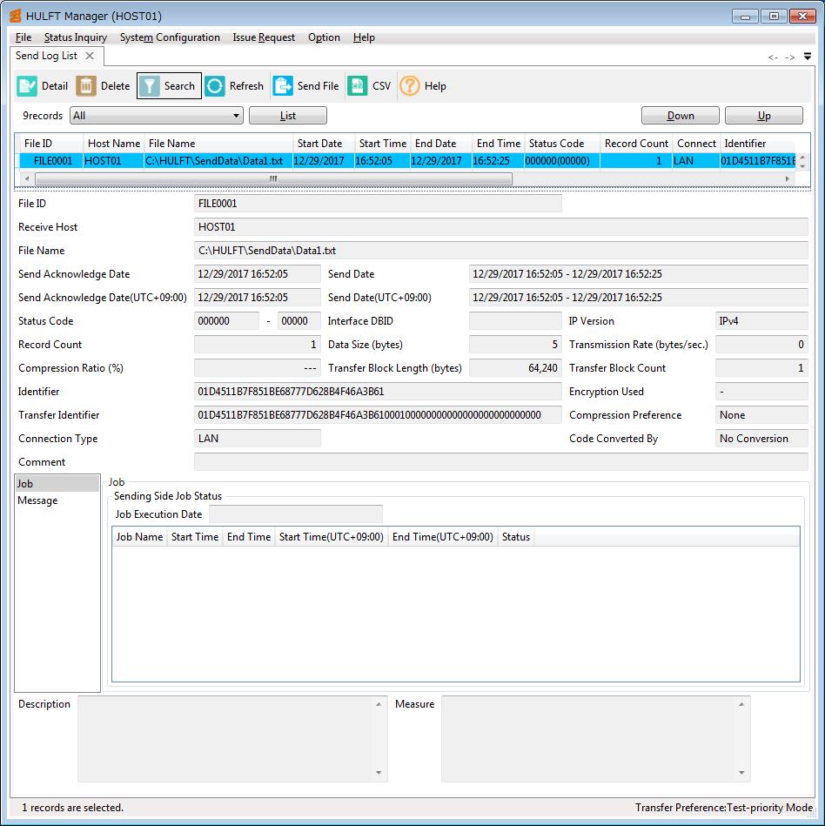This screenshot has width=825, height=826.
Task: Click the Search funnel icon
Action: pyautogui.click(x=150, y=86)
